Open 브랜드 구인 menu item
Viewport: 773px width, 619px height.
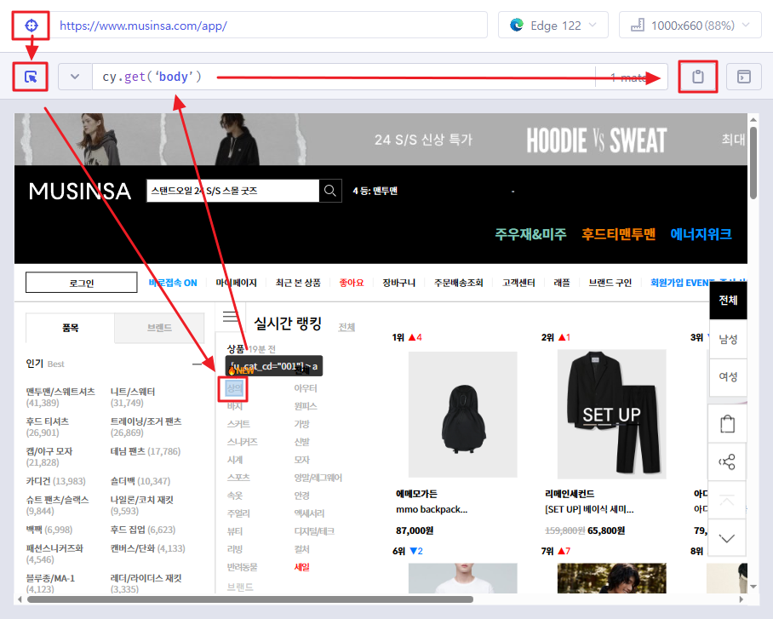(x=610, y=283)
